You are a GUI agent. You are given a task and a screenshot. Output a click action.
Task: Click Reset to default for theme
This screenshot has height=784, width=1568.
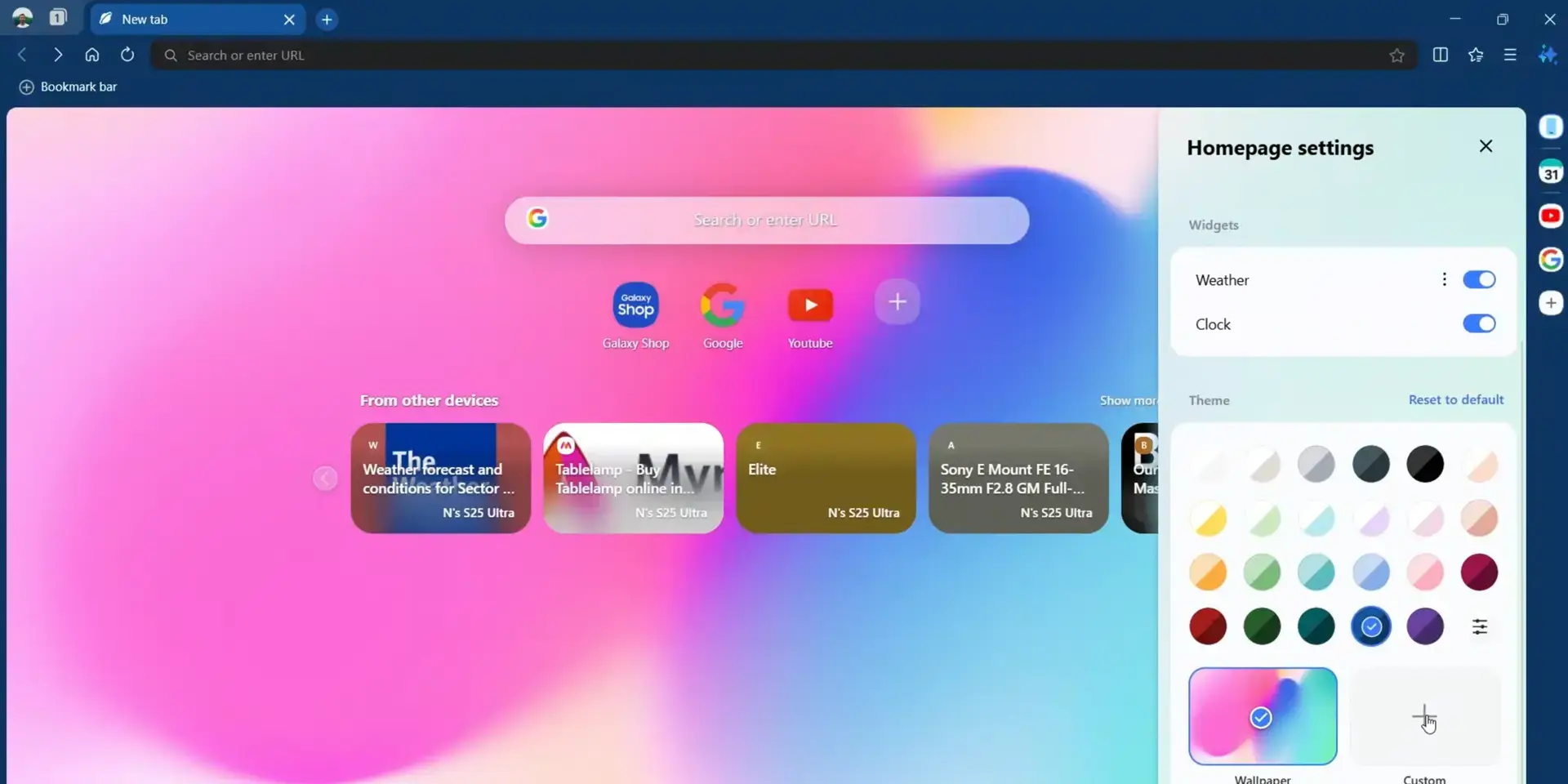click(x=1456, y=399)
